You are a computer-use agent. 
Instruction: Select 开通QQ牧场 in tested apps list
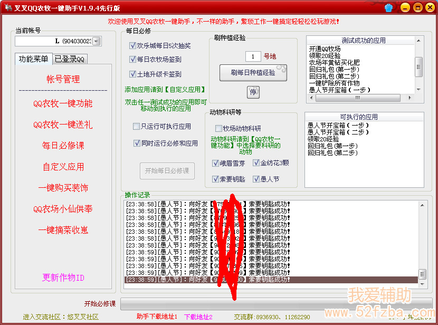[325, 49]
